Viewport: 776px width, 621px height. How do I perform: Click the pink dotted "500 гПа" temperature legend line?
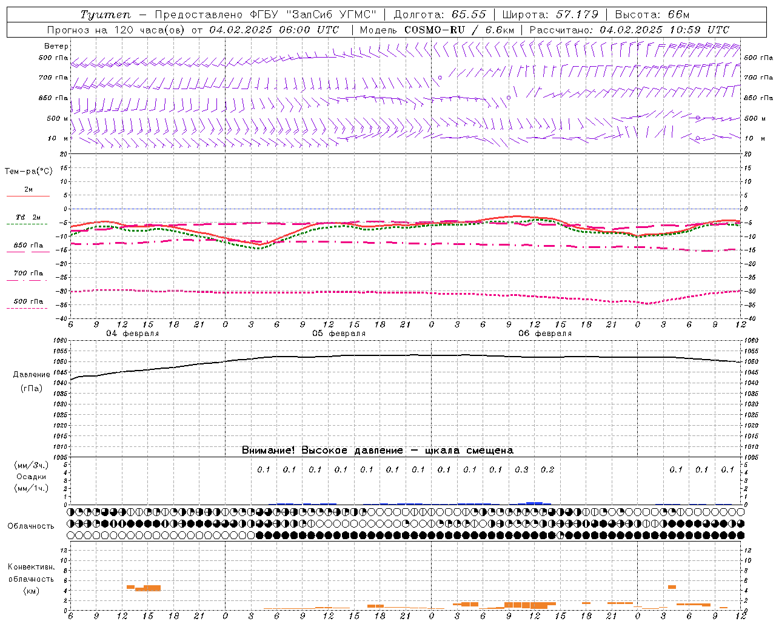pos(27,308)
